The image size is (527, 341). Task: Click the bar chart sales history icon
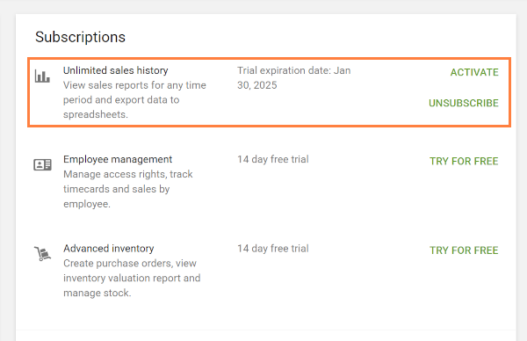tap(42, 76)
